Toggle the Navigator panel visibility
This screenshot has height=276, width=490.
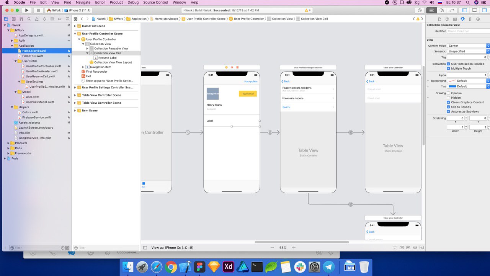[x=465, y=10]
